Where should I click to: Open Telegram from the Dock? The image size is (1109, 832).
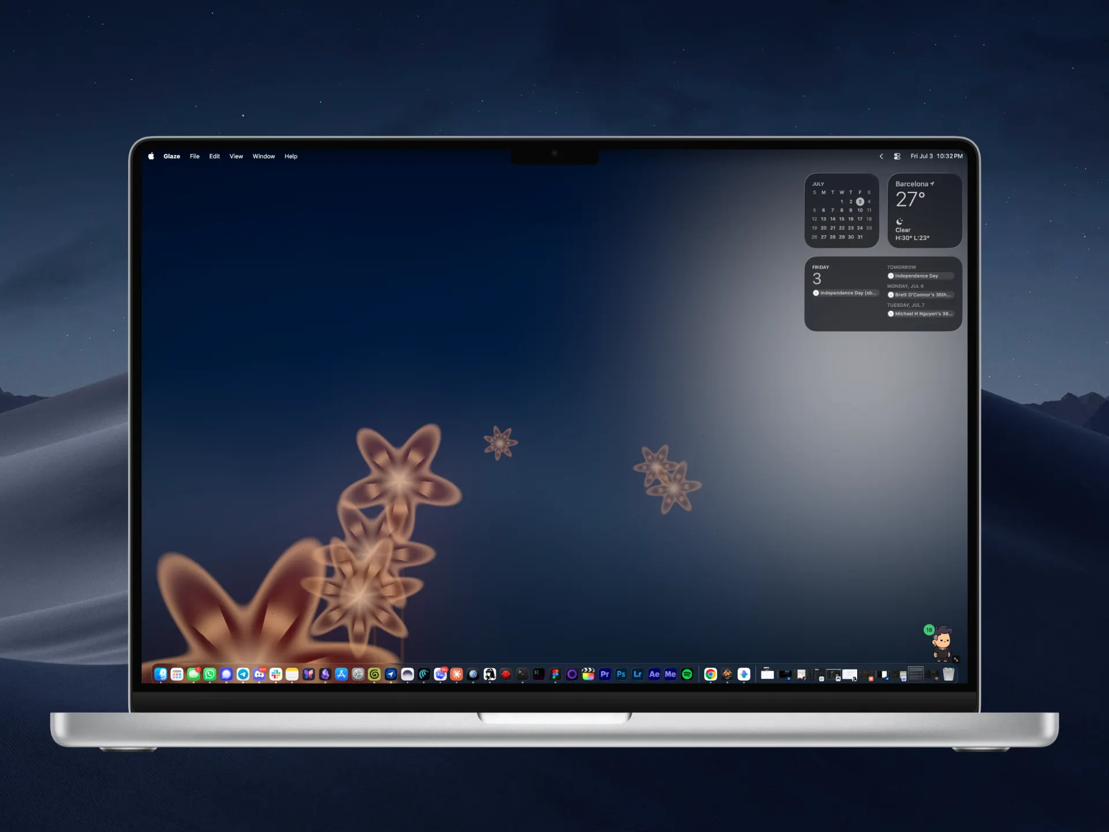pos(243,674)
